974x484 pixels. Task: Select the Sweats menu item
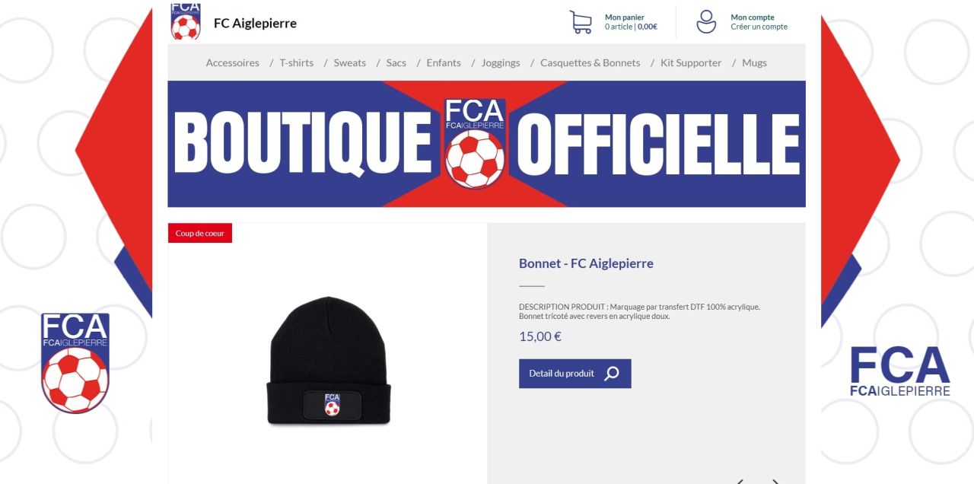pos(349,62)
